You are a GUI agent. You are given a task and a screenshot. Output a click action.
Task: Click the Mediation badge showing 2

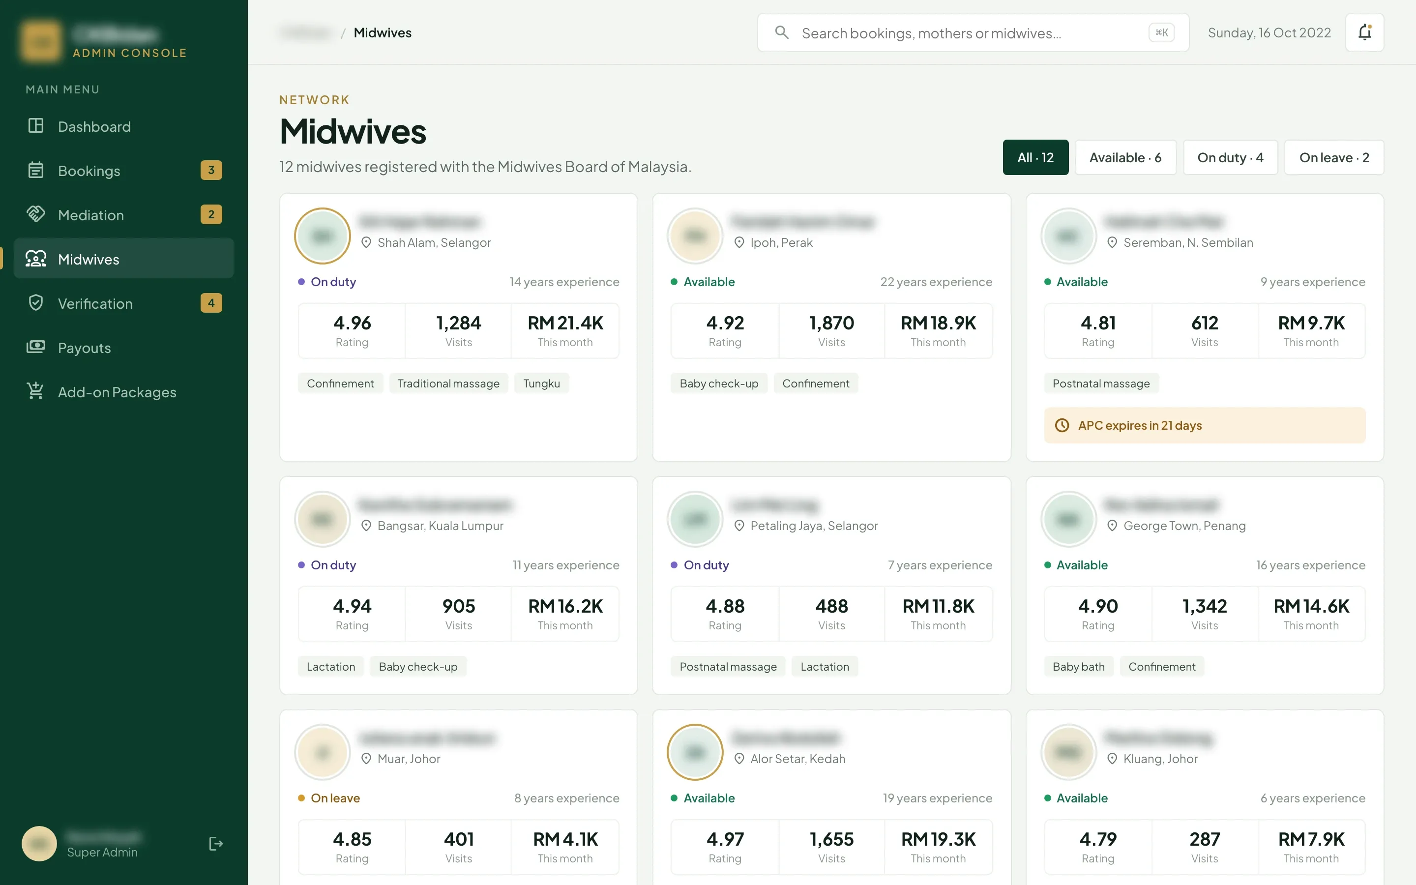211,214
